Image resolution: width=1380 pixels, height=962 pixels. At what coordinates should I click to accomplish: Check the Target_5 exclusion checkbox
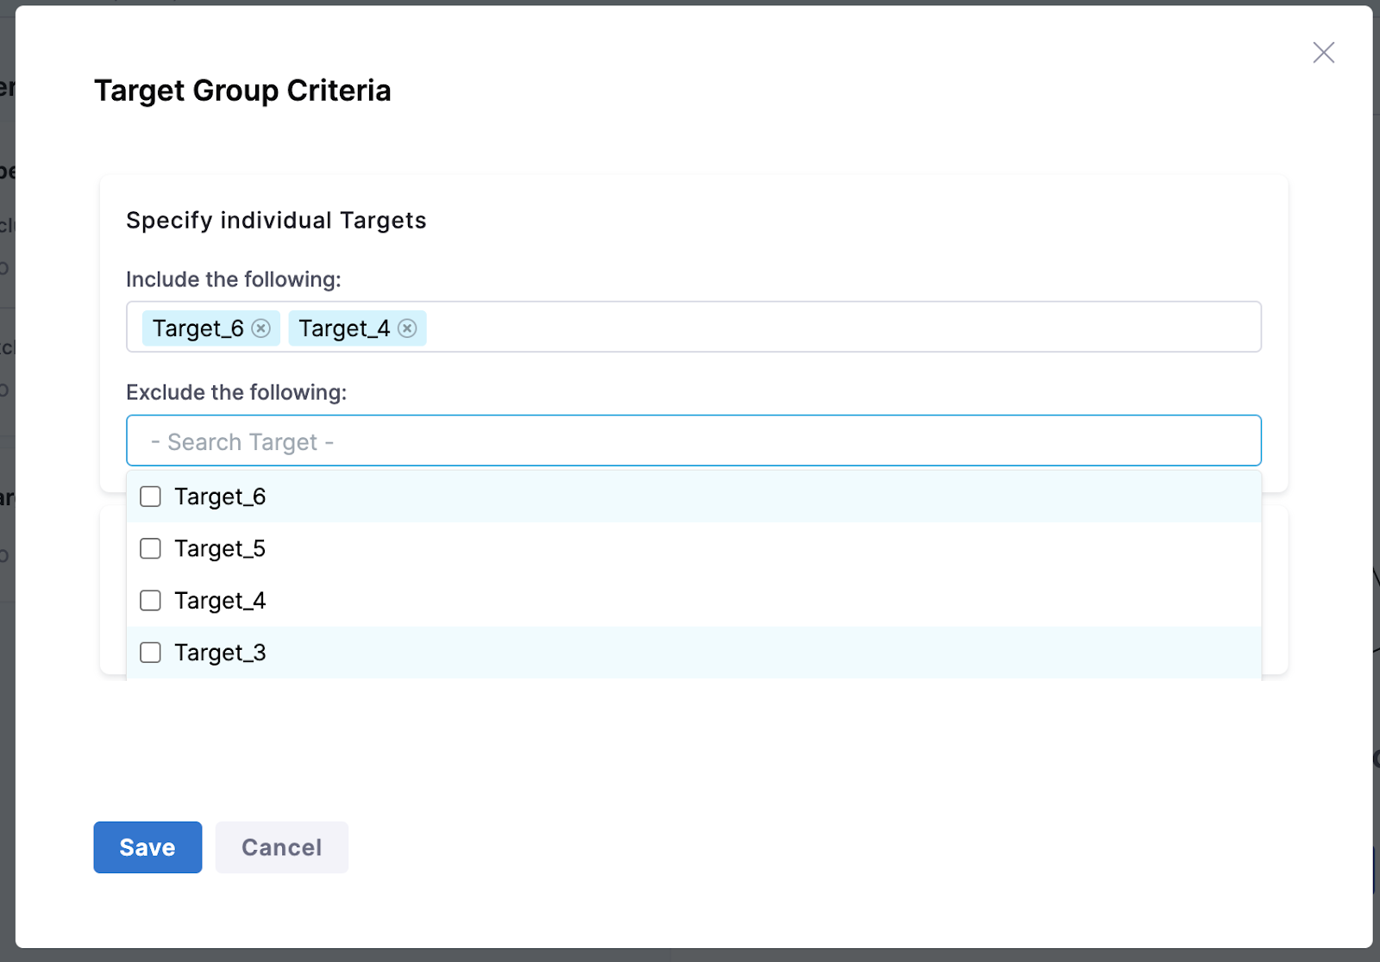point(150,548)
